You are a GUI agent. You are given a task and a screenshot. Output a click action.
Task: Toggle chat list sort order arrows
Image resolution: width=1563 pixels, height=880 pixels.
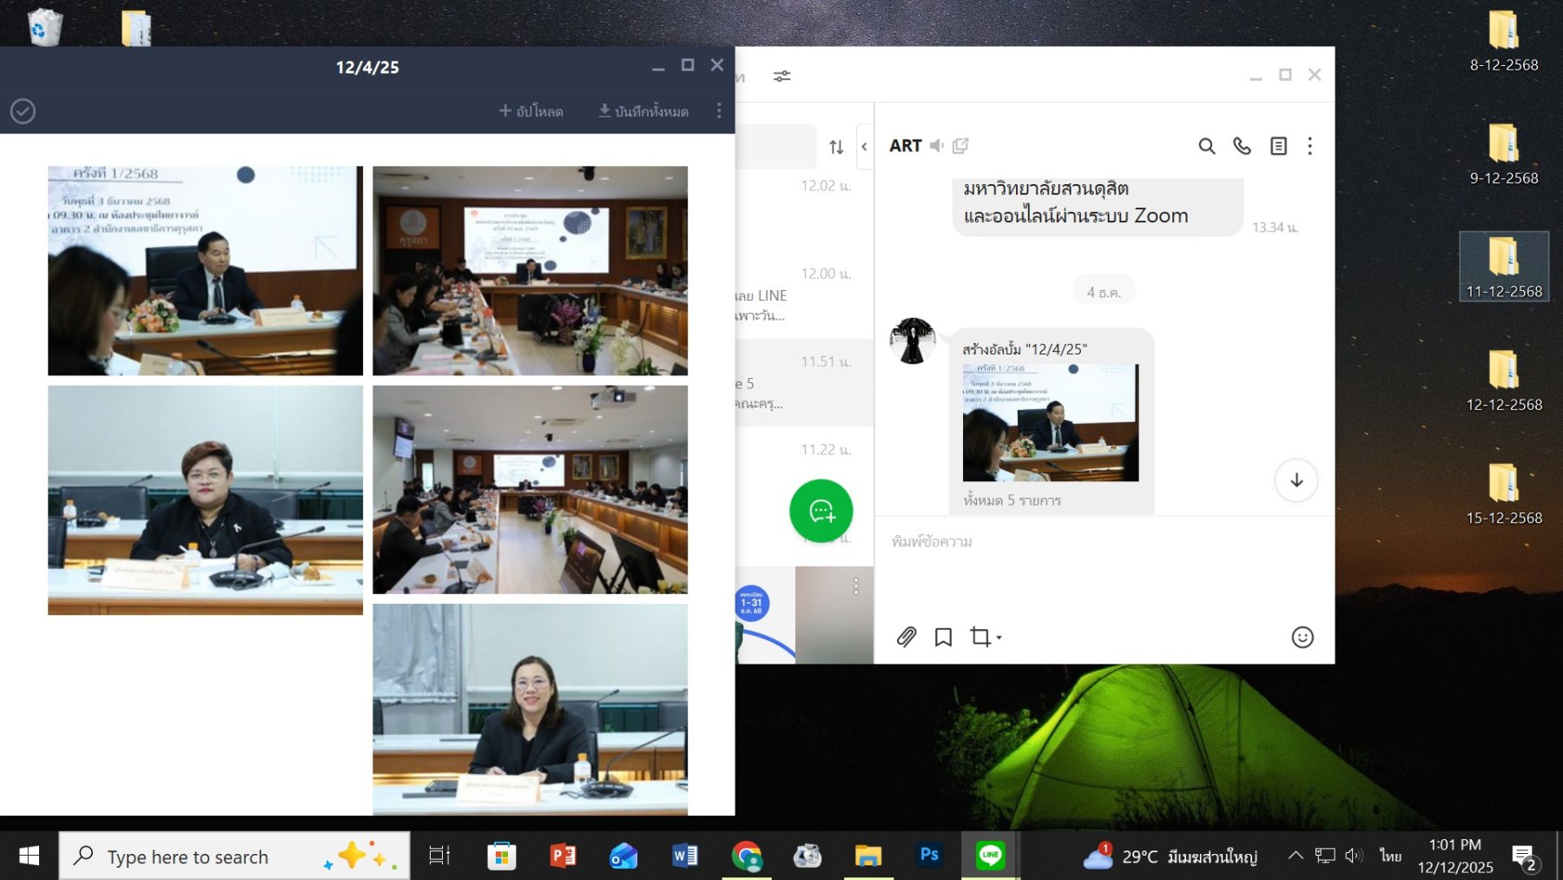(x=835, y=147)
